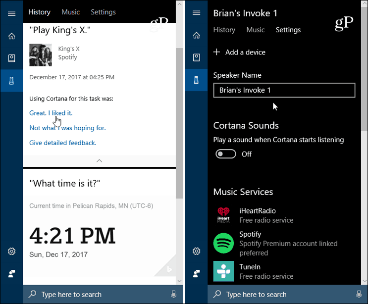This screenshot has height=304, width=368.
Task: Toggle Cortana starts listening sound switch
Action: 226,154
